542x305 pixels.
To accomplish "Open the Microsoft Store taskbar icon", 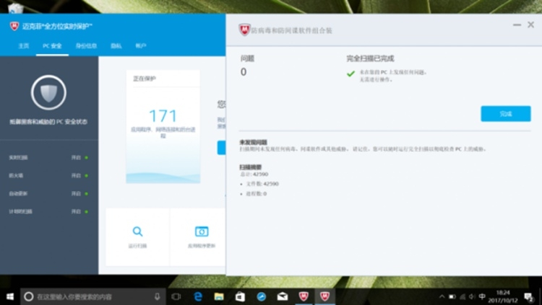I will [240, 296].
